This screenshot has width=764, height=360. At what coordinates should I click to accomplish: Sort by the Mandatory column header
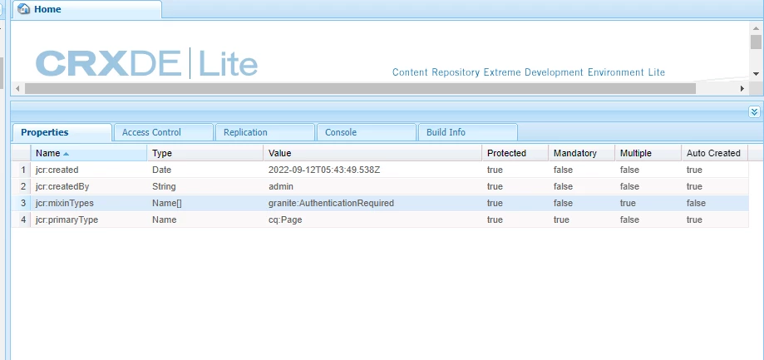[581, 153]
